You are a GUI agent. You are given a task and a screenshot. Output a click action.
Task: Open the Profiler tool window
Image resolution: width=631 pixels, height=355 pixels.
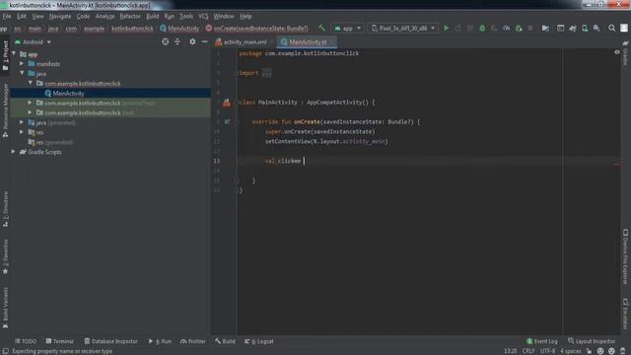(x=193, y=341)
